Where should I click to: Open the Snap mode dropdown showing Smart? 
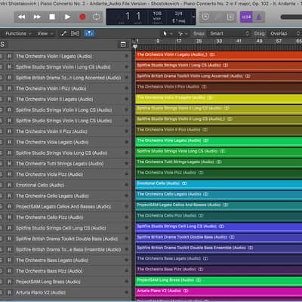click(229, 33)
